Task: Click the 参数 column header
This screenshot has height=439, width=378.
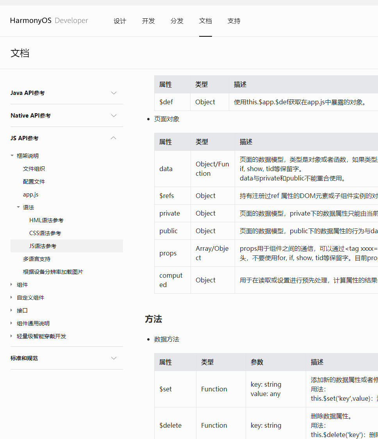Action: click(276, 362)
